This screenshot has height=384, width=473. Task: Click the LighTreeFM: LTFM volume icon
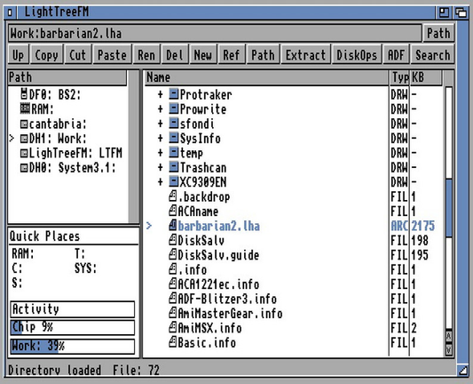24,153
